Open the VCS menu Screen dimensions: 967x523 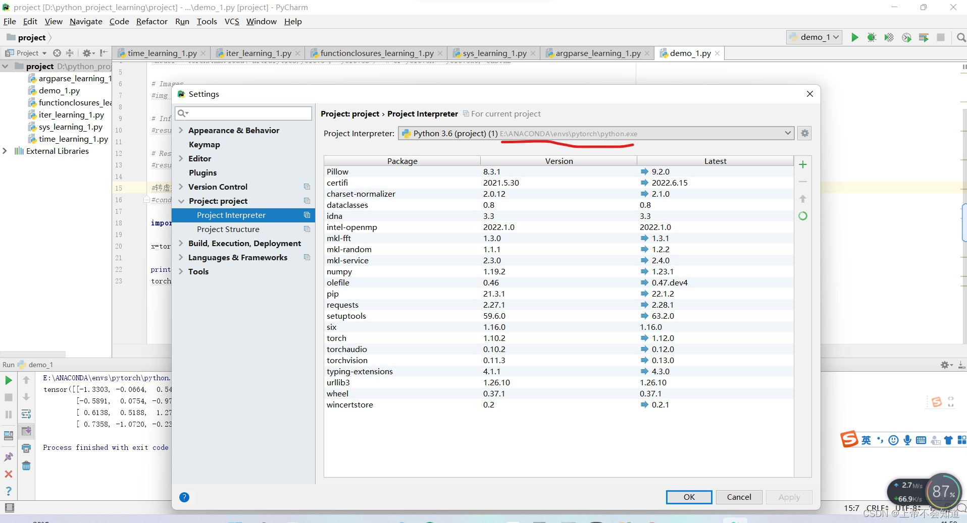(x=232, y=21)
